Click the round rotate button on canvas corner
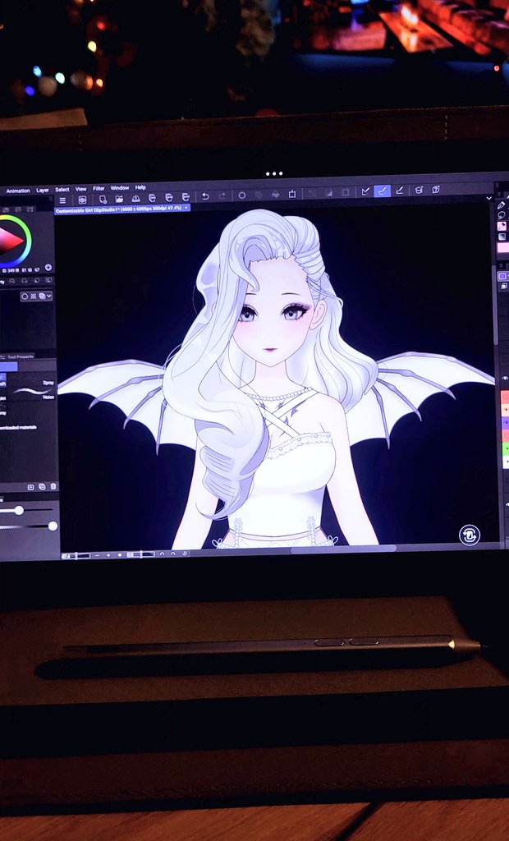Image resolution: width=509 pixels, height=841 pixels. click(x=470, y=535)
